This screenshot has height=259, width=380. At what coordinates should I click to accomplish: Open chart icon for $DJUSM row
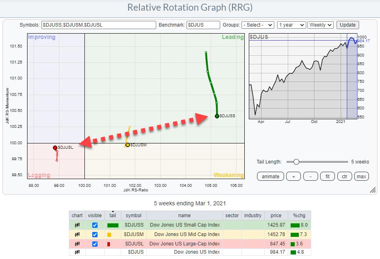point(77,234)
